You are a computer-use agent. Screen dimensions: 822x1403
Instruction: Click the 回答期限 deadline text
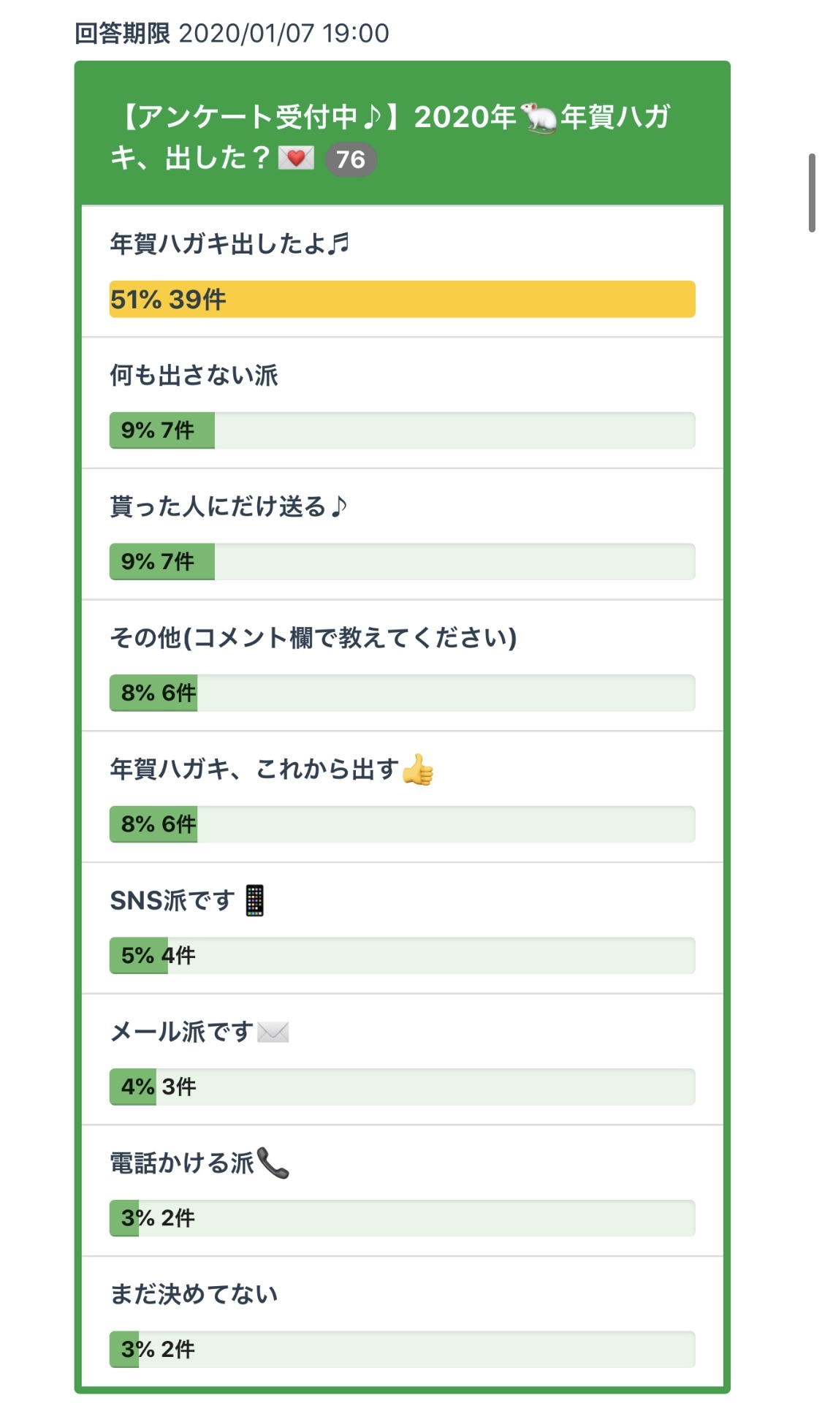tap(232, 34)
